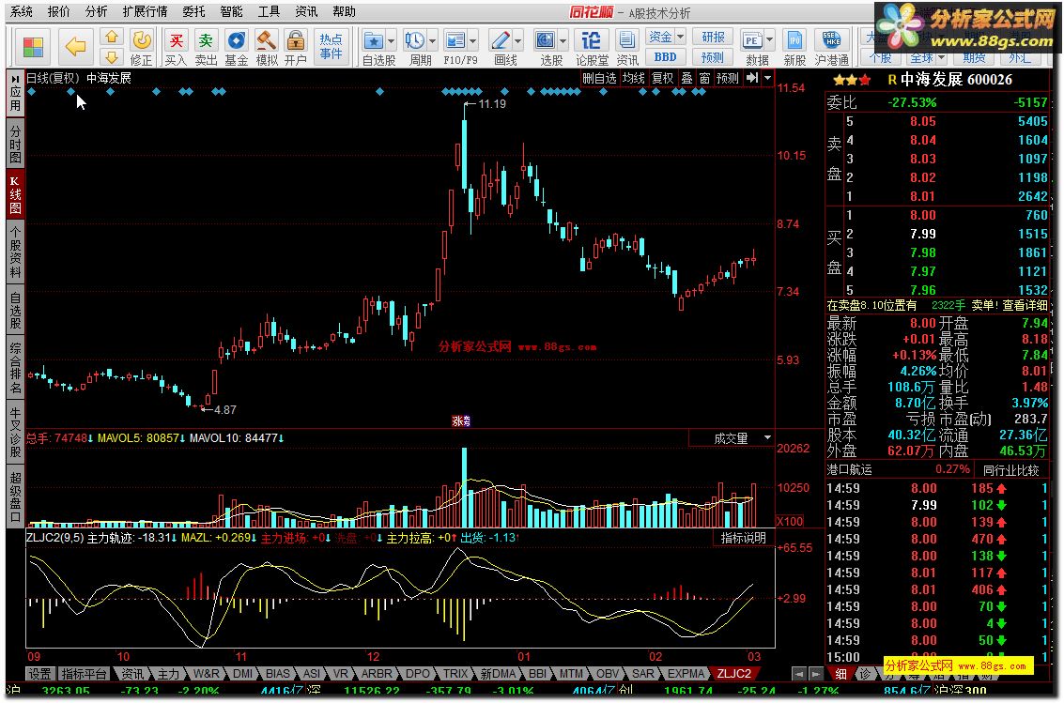This screenshot has height=703, width=1064.
Task: Click the 模拟 gavel simulation icon
Action: coord(267,46)
